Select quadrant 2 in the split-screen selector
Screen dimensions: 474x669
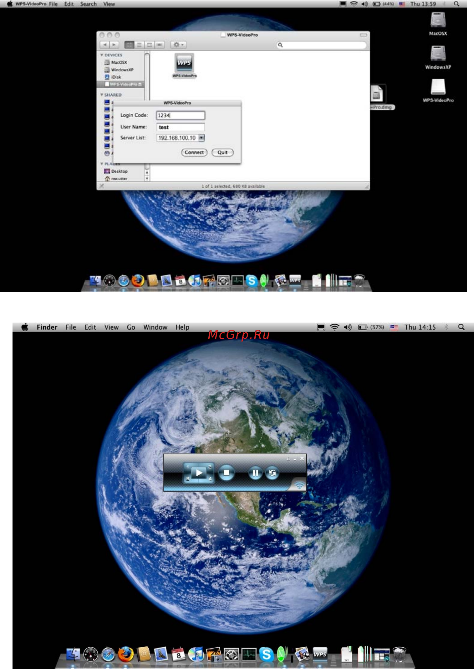210,467
